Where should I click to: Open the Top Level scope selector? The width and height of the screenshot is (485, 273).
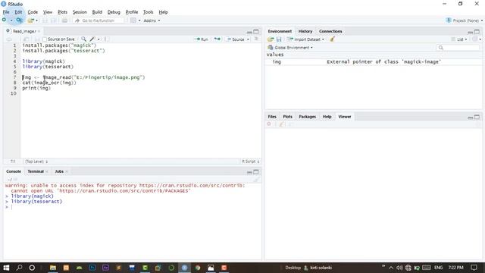point(36,162)
